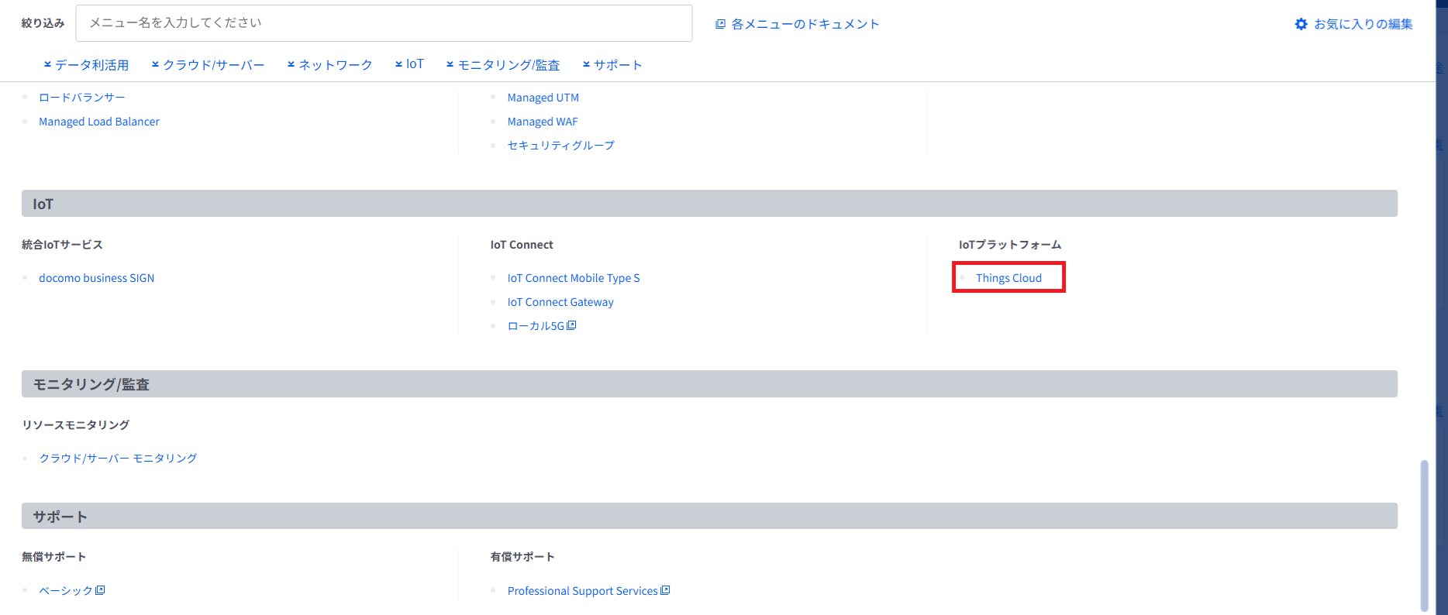The image size is (1448, 615).
Task: Click the gear icon for favorites editing
Action: pos(1301,24)
